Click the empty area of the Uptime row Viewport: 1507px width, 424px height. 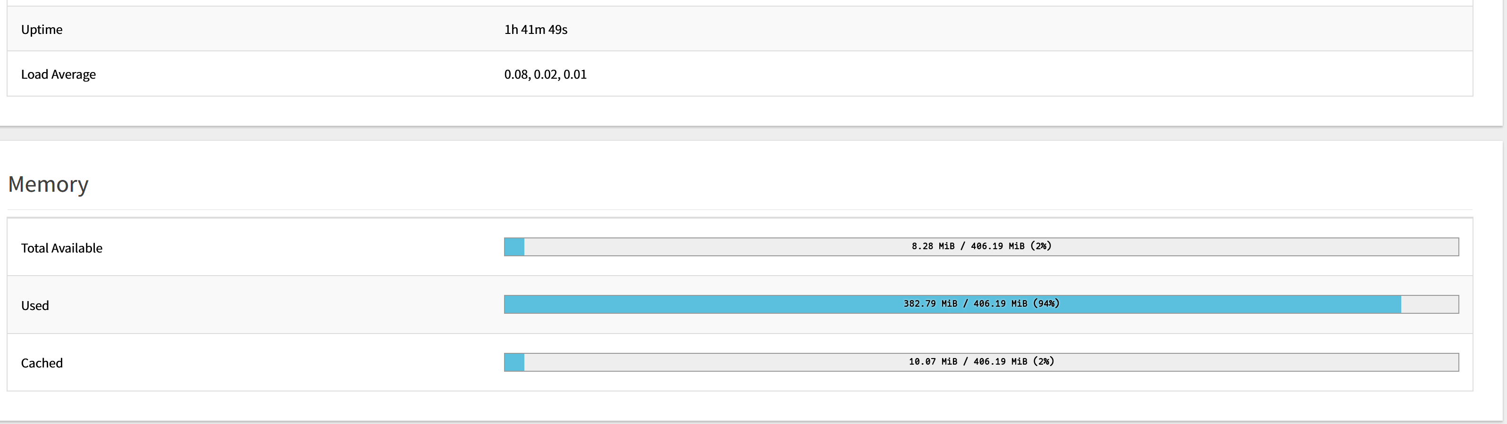(1018, 29)
